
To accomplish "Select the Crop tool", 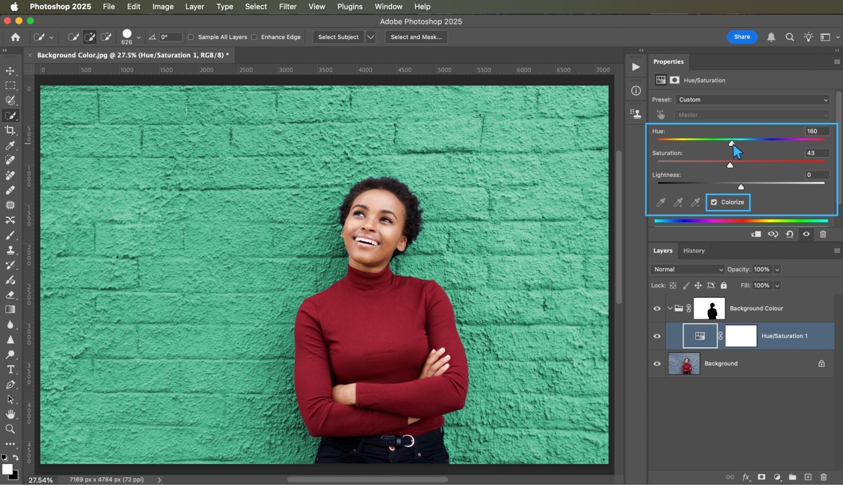I will [x=11, y=130].
